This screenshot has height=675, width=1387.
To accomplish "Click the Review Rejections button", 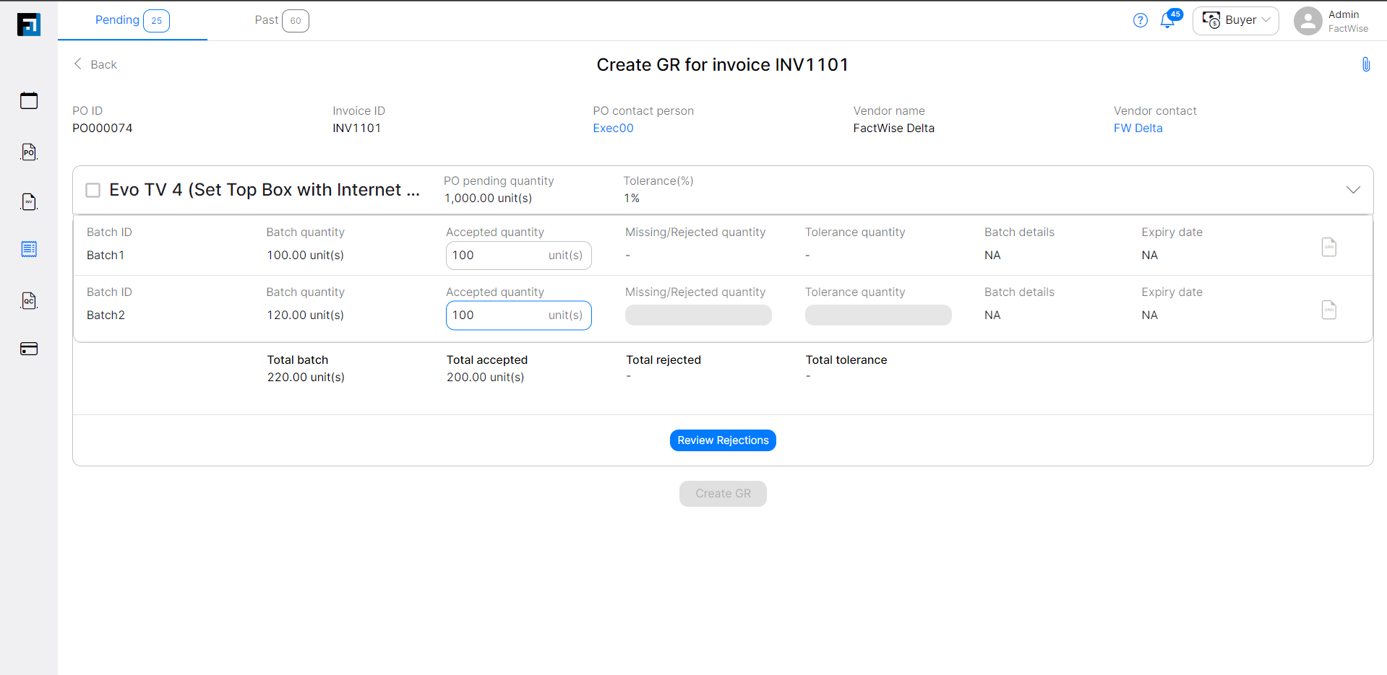I will click(722, 440).
